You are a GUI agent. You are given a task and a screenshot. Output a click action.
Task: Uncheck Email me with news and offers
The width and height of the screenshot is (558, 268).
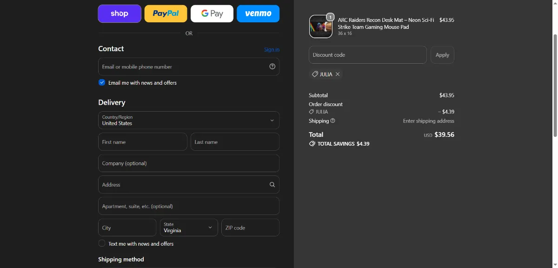click(x=102, y=82)
